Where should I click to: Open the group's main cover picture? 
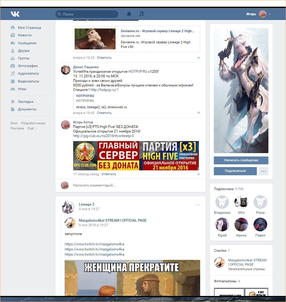pyautogui.click(x=241, y=91)
